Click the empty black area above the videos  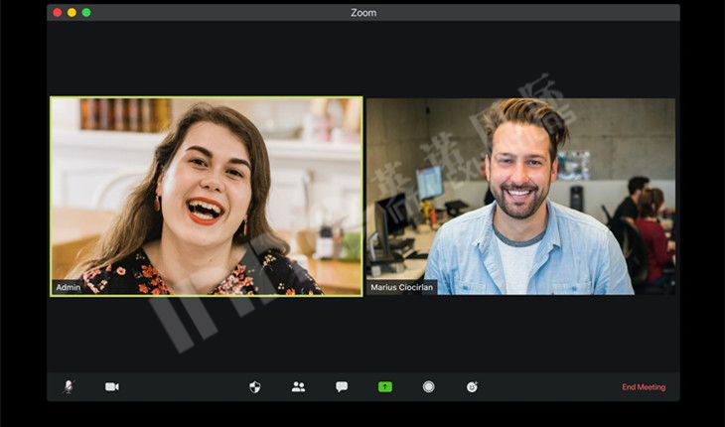pyautogui.click(x=363, y=60)
